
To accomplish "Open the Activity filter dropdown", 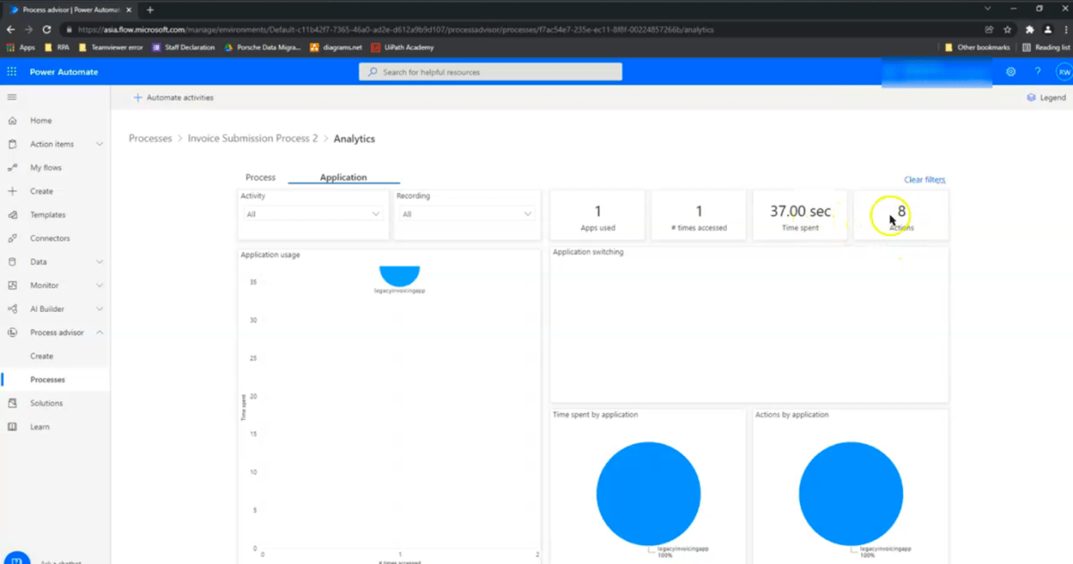I will pos(313,214).
